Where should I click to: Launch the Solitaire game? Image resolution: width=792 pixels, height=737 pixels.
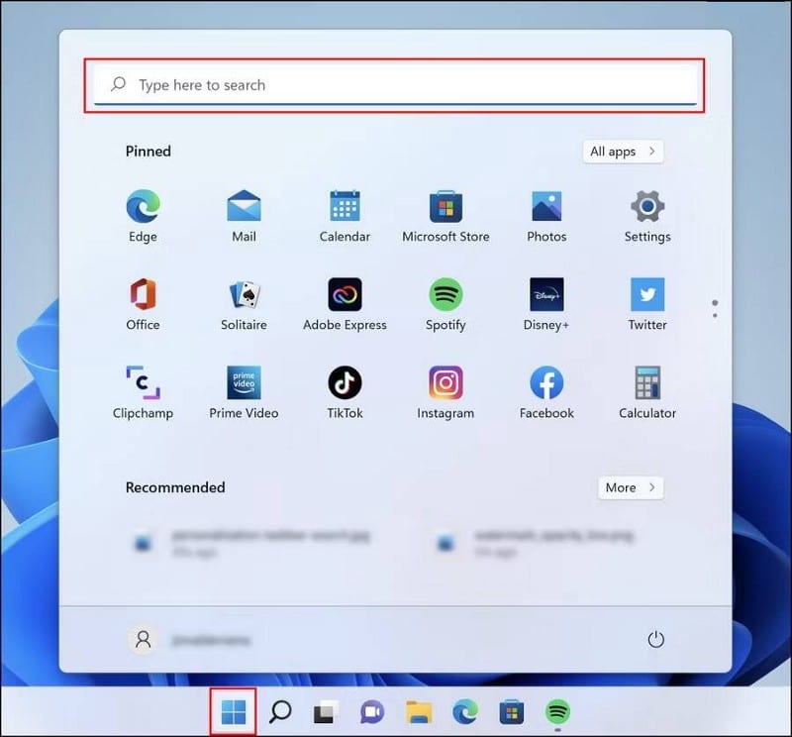click(244, 294)
